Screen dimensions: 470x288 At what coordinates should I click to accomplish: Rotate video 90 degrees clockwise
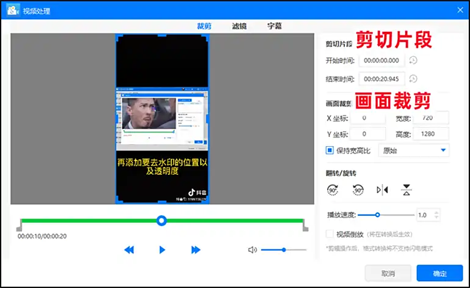click(x=333, y=190)
